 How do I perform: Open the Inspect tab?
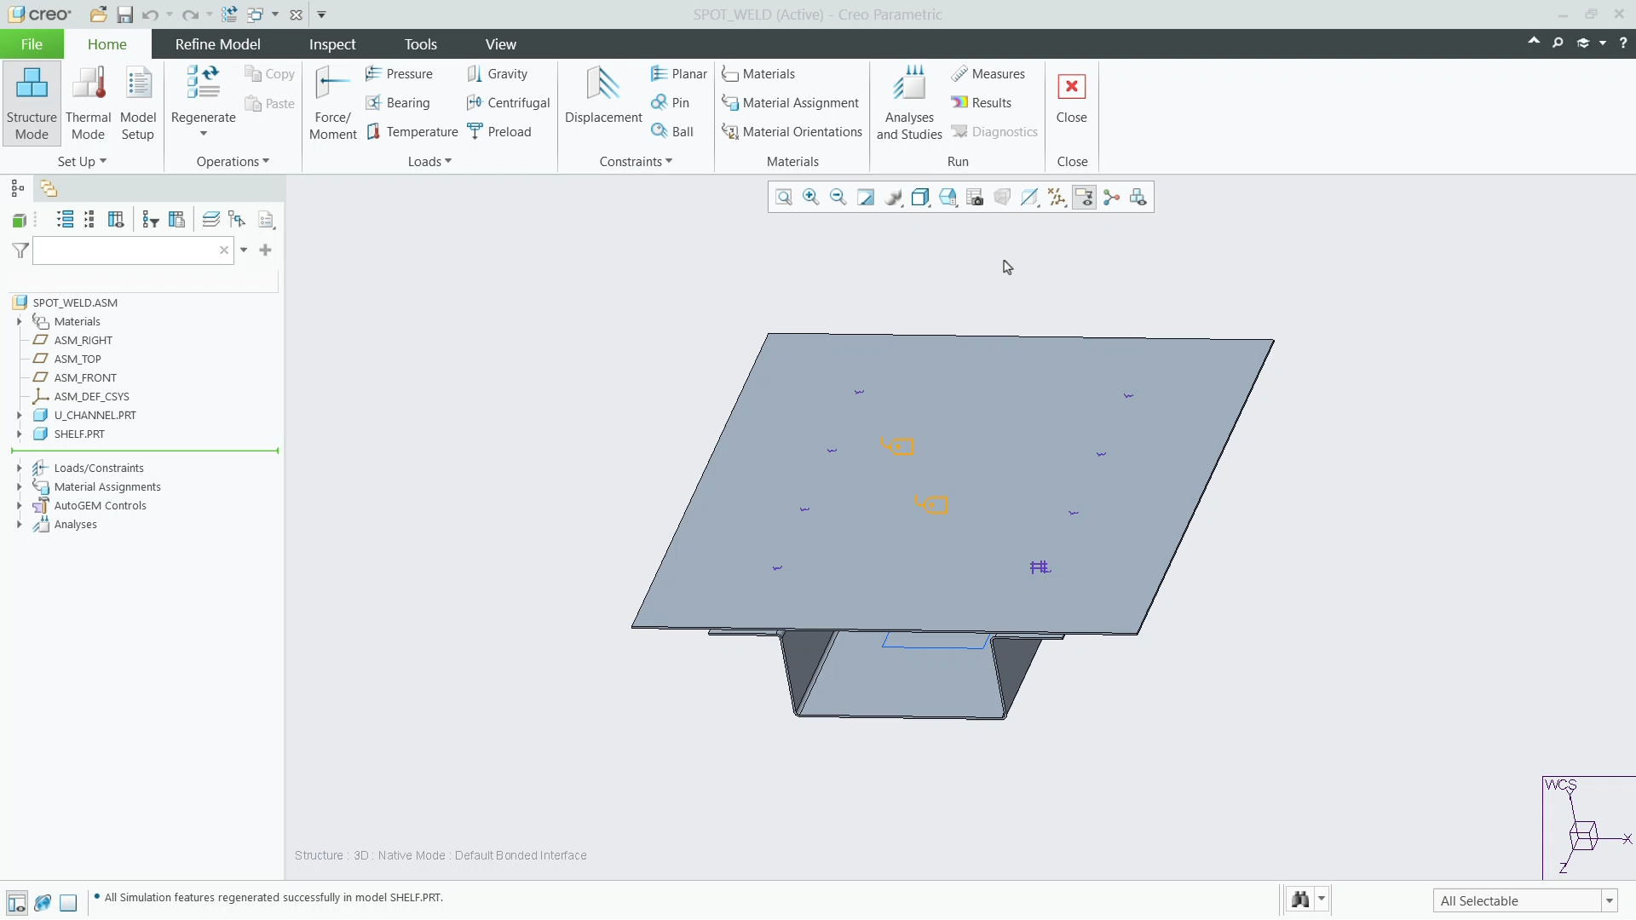click(x=332, y=44)
